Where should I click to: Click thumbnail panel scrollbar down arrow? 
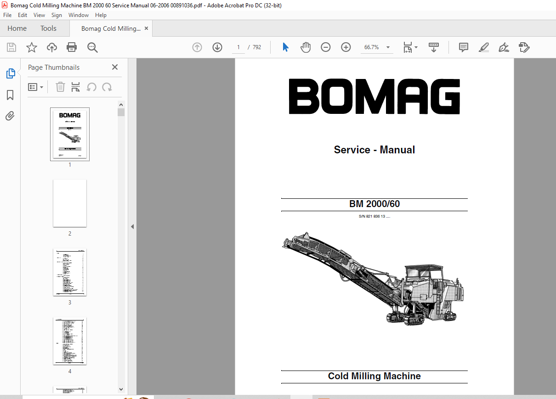[x=121, y=389]
